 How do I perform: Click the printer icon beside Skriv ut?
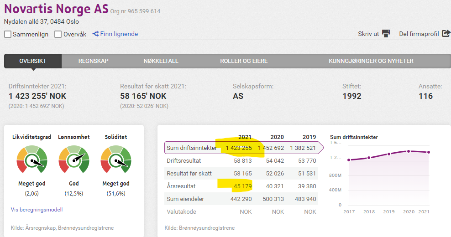pos(386,34)
